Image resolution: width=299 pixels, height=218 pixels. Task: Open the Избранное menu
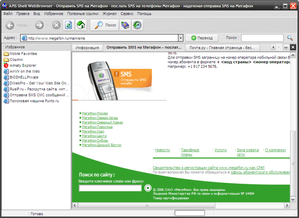click(53, 14)
